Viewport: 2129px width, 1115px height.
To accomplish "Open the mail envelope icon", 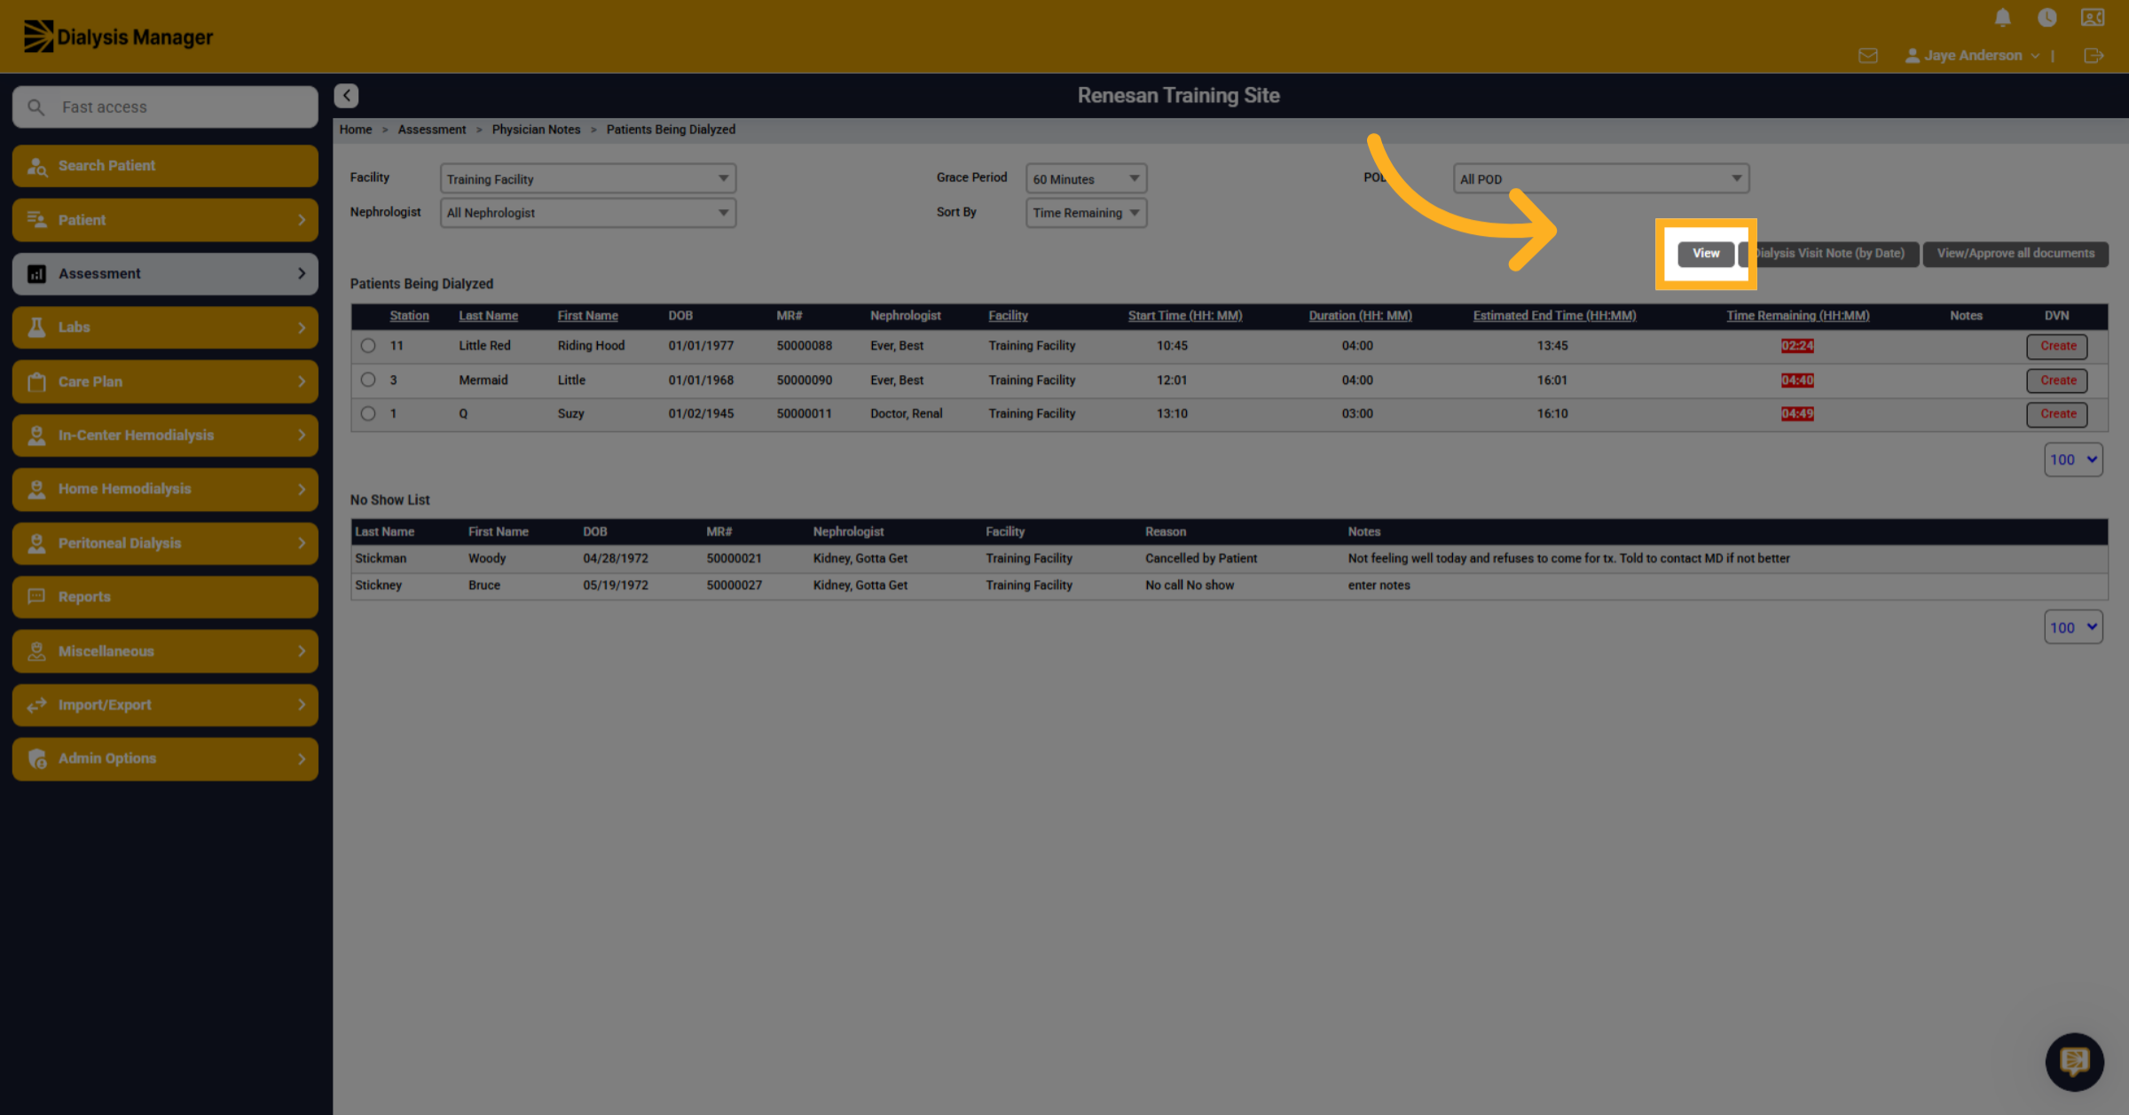I will coord(1868,56).
